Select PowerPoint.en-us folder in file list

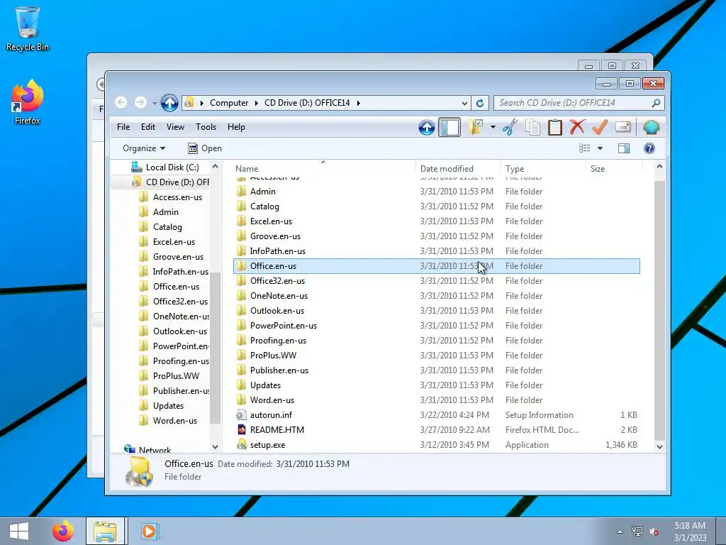click(x=436, y=325)
